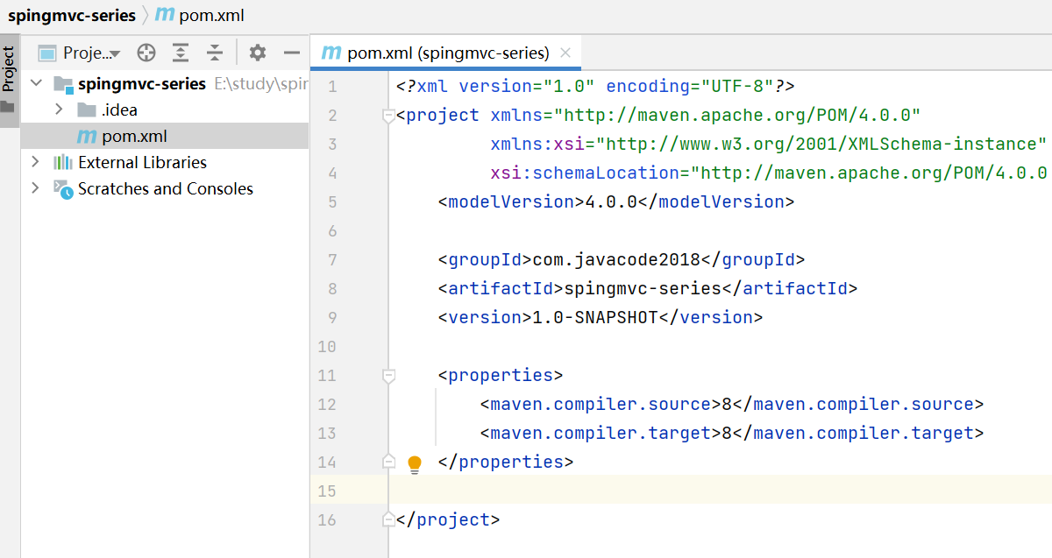The height and width of the screenshot is (558, 1052).
Task: Click the yellow light bulb intention icon
Action: (x=415, y=463)
